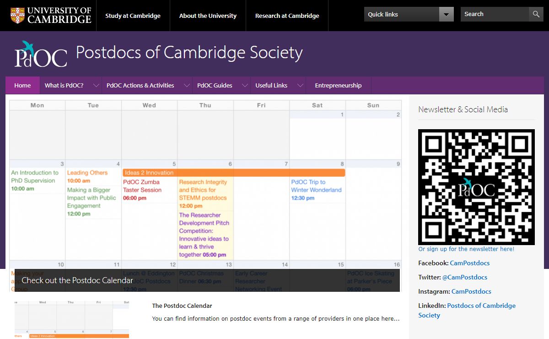Click the Leading Others event
This screenshot has width=549, height=339.
click(87, 176)
